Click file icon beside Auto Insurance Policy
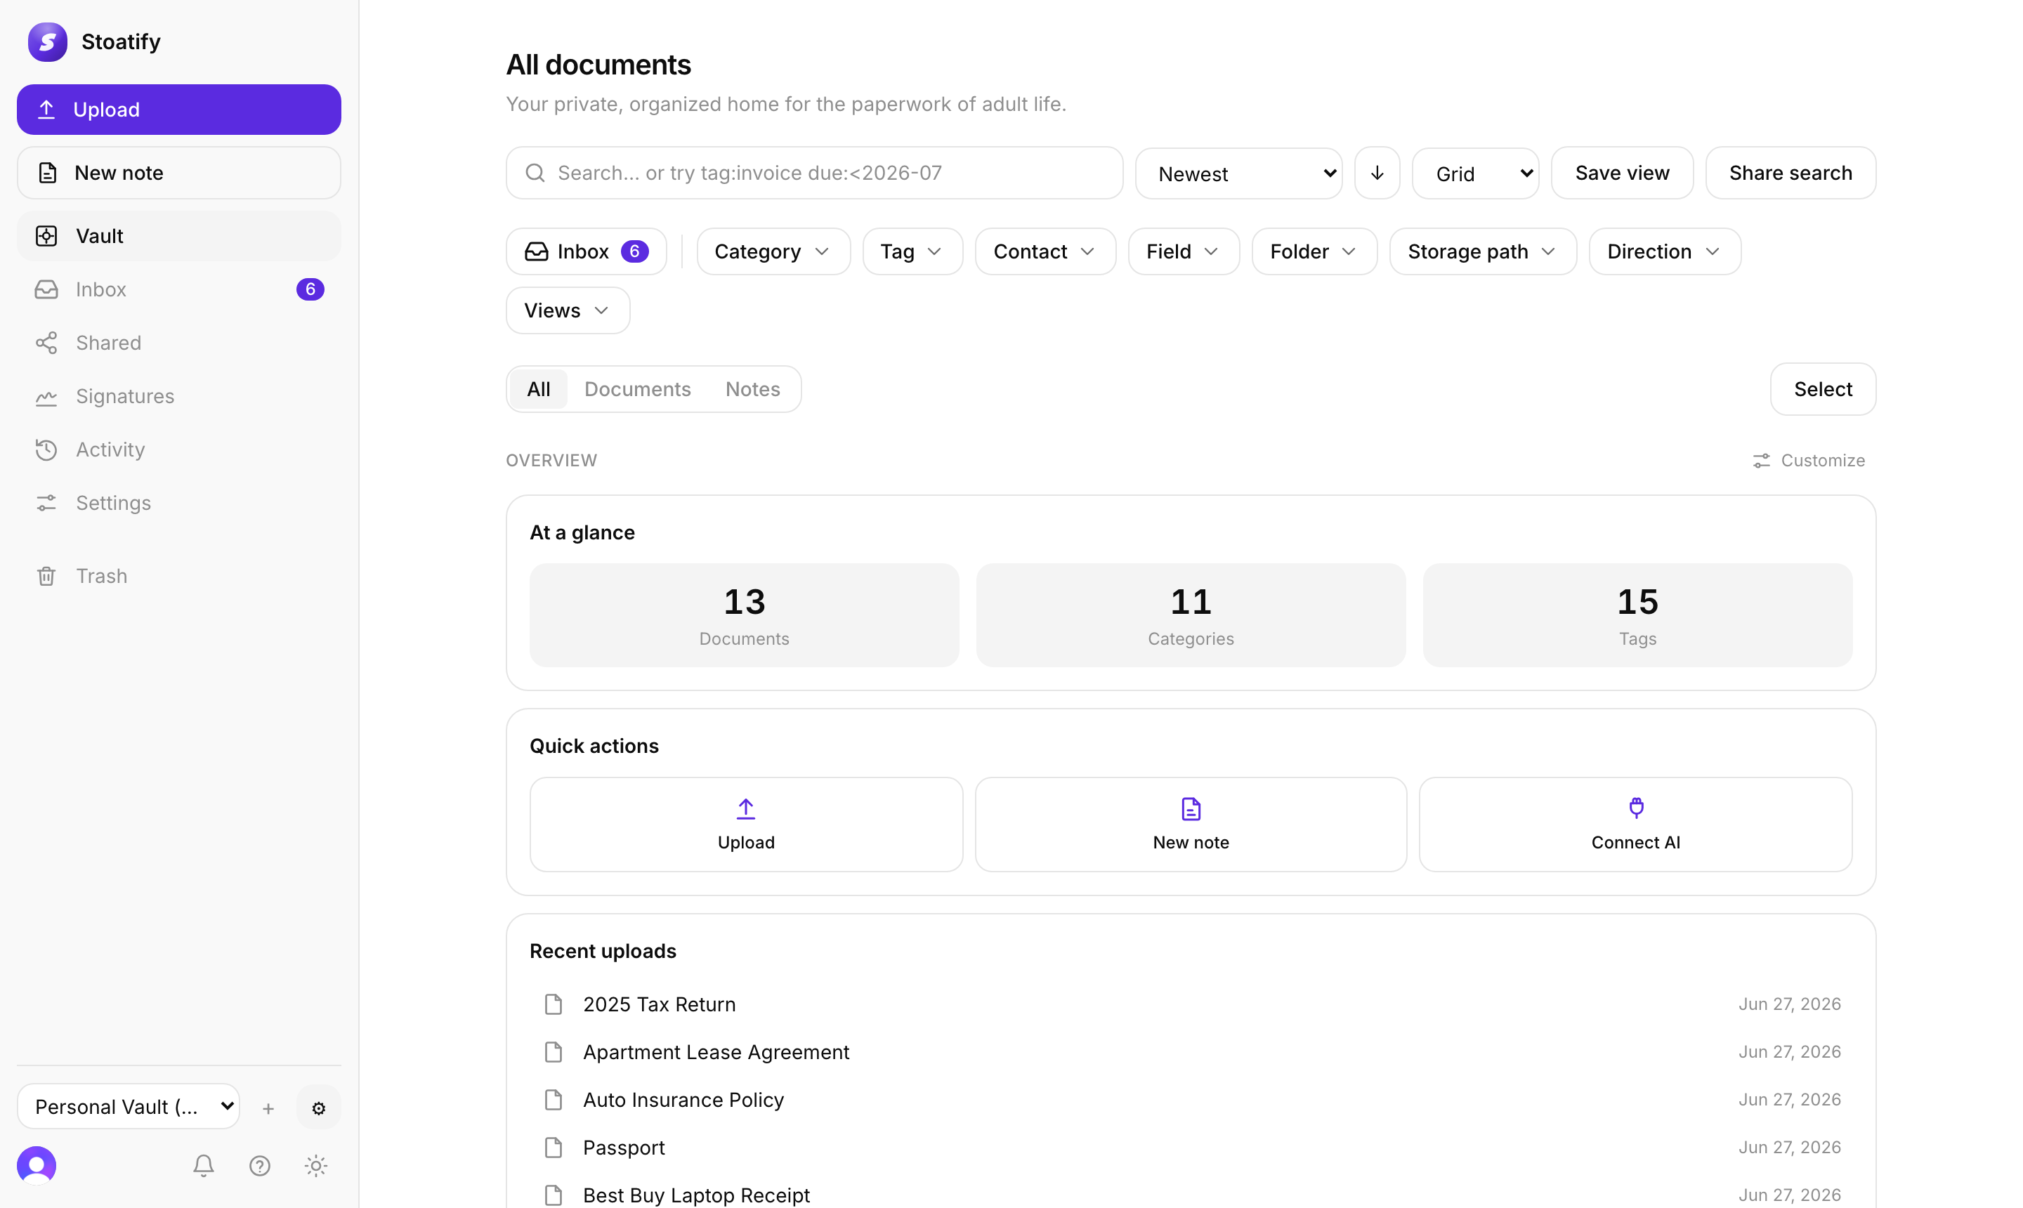The height and width of the screenshot is (1208, 2023). point(554,1100)
